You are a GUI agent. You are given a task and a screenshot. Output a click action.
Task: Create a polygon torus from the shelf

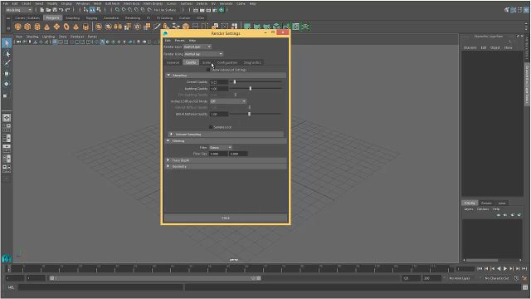point(66,27)
